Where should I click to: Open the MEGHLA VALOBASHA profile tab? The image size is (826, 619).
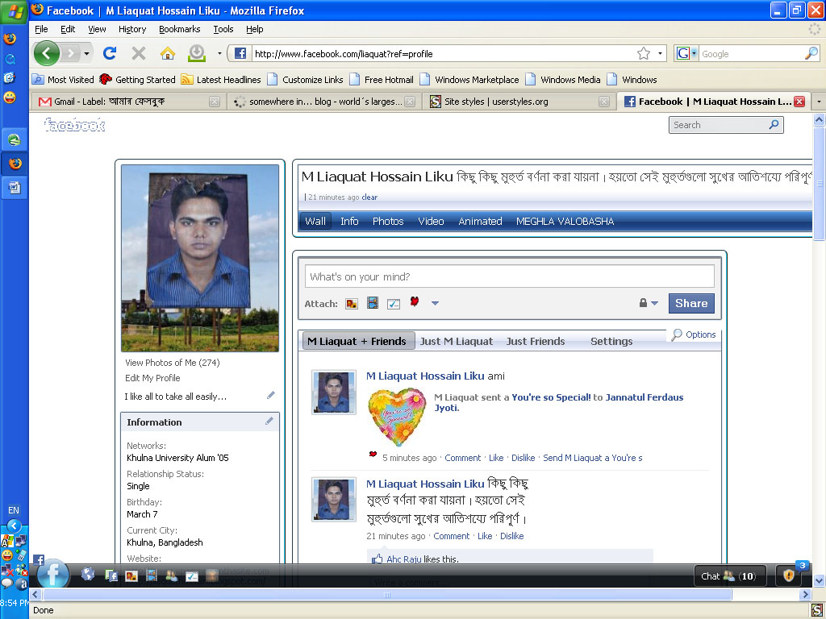tap(565, 222)
